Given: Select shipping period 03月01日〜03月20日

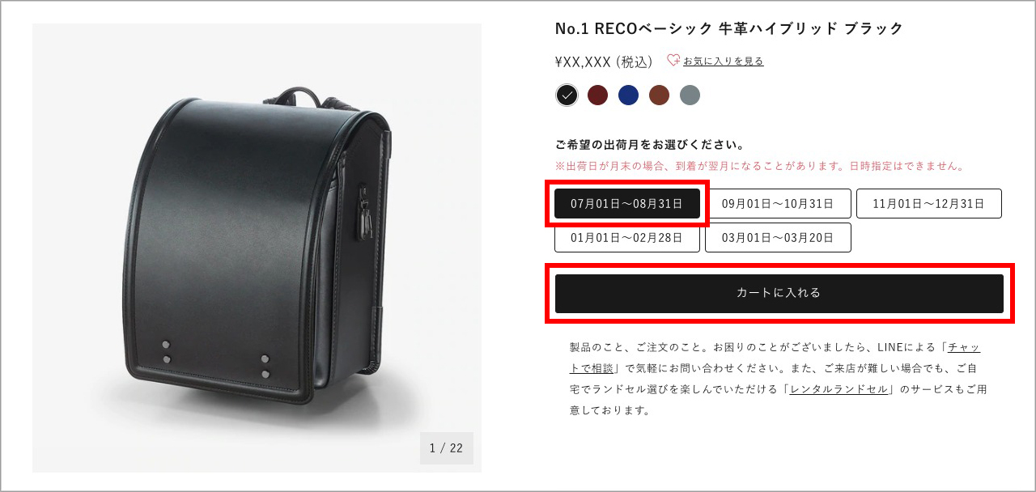Looking at the screenshot, I should [x=778, y=238].
